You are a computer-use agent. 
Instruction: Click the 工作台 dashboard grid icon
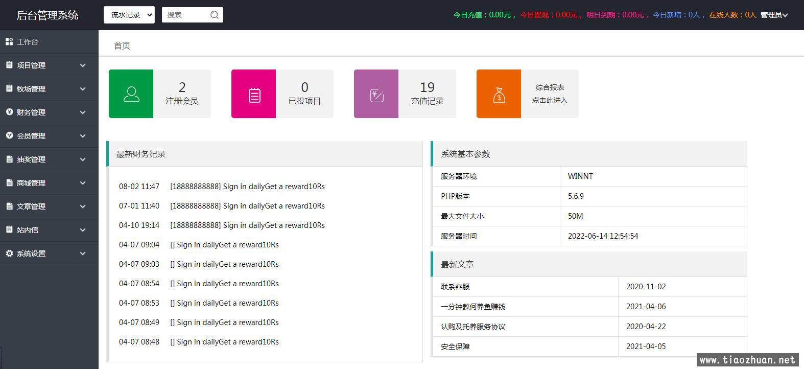[x=9, y=42]
